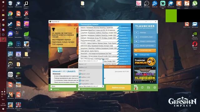Click the TLauncher Premium banner

point(145,62)
